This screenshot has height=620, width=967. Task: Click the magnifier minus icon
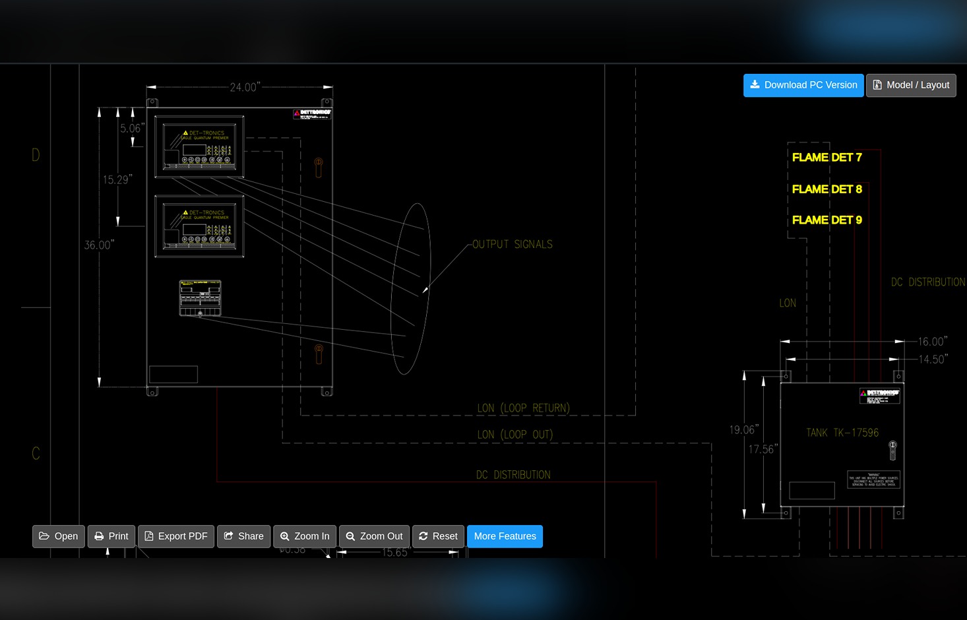pyautogui.click(x=350, y=536)
